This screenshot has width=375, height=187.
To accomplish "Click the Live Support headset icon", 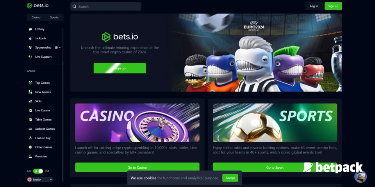I will pos(30,57).
